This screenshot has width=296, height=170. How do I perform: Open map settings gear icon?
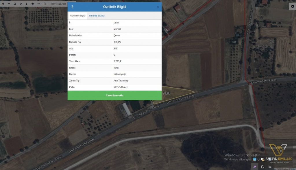[x=292, y=6]
